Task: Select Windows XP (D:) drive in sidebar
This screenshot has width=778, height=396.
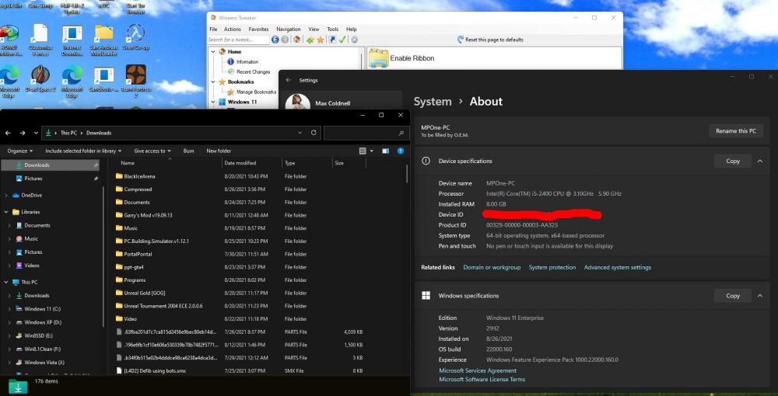Action: (x=42, y=322)
